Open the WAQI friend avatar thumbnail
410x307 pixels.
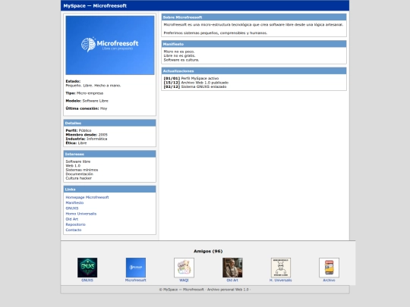[x=184, y=268]
